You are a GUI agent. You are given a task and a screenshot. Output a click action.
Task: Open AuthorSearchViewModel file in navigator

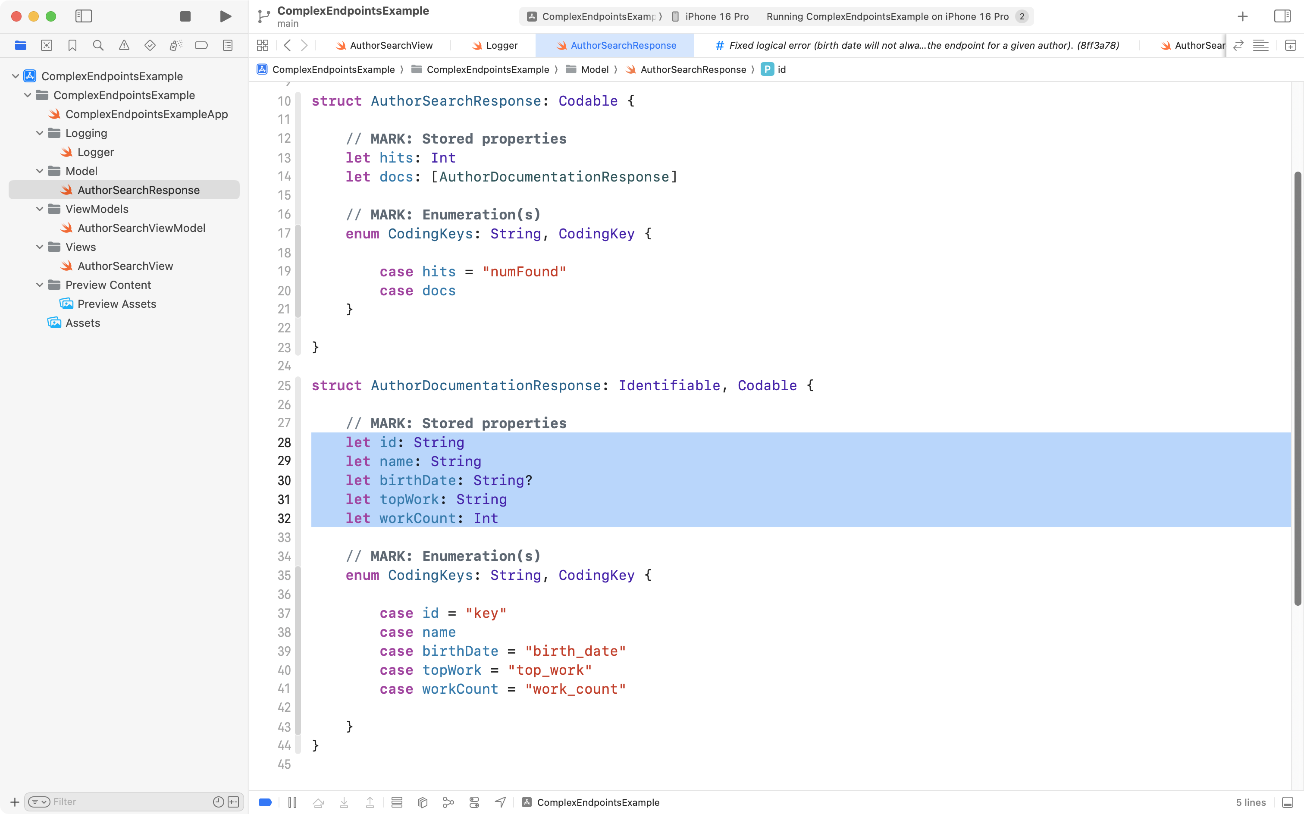pos(141,228)
